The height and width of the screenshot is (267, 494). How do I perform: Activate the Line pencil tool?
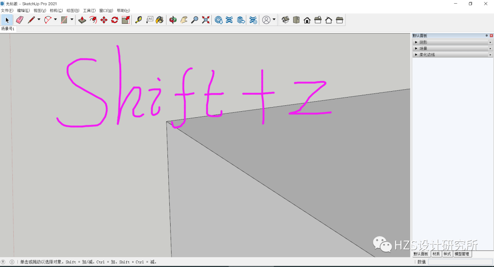pyautogui.click(x=31, y=20)
